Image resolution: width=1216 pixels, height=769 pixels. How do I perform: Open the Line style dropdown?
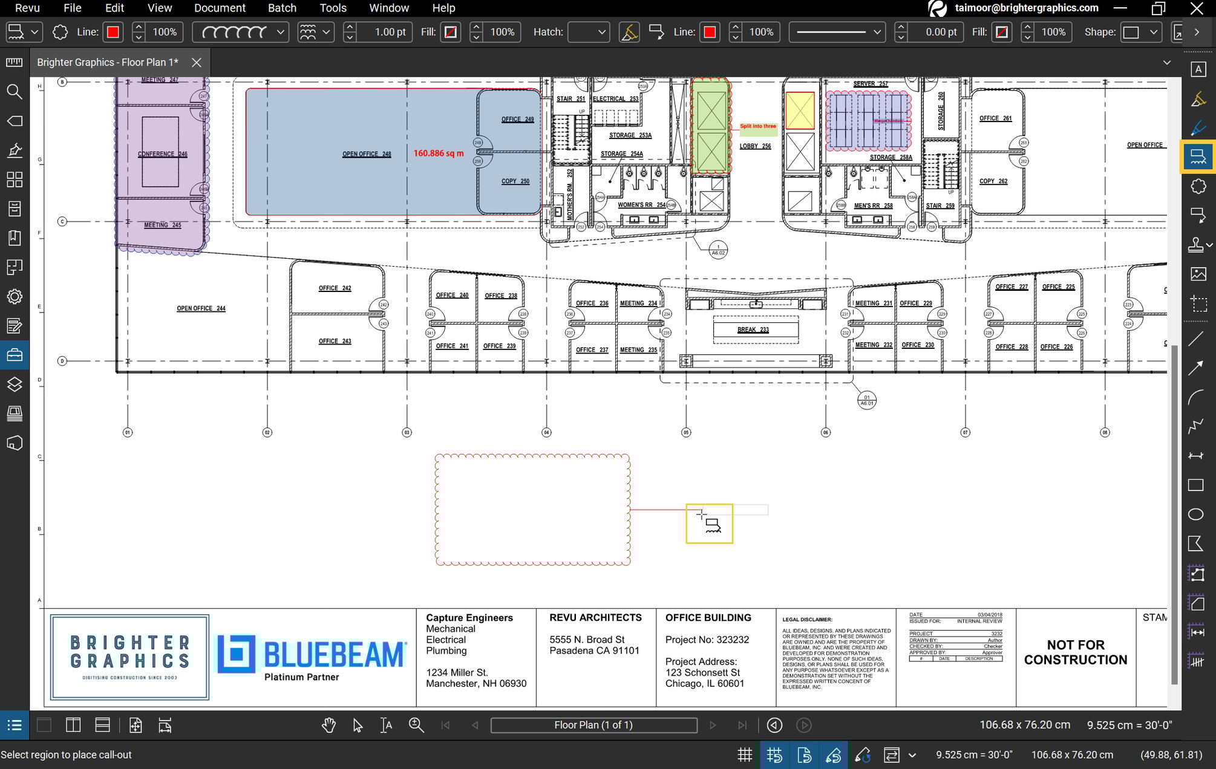pos(837,31)
